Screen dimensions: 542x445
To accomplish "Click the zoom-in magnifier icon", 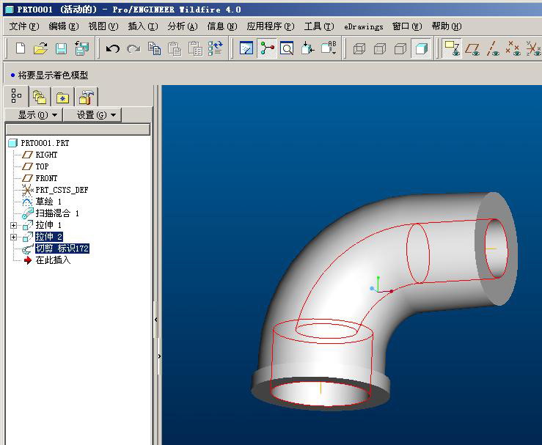I will (287, 48).
